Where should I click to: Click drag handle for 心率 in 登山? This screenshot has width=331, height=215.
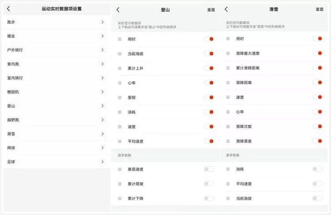[x=120, y=83]
